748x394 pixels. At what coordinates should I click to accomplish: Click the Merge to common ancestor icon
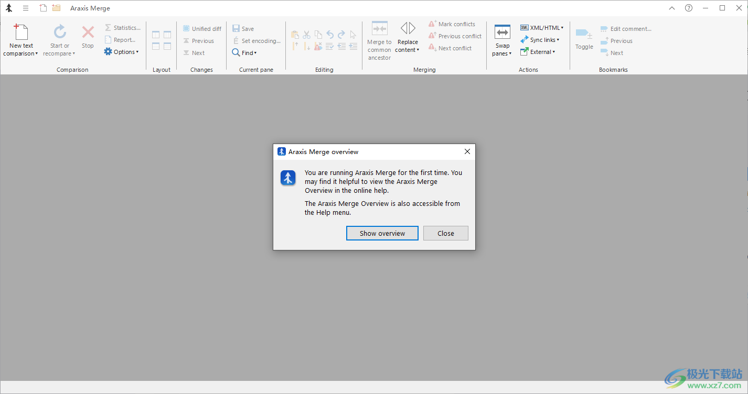click(379, 28)
